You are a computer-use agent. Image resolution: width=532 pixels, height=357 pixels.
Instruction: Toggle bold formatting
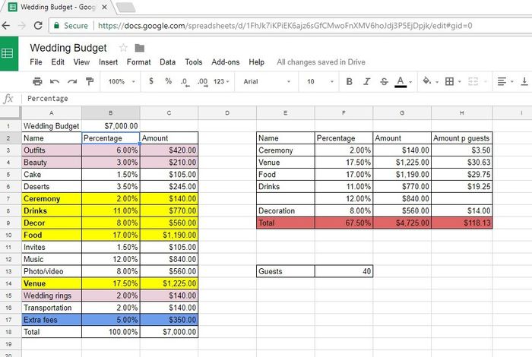point(350,81)
